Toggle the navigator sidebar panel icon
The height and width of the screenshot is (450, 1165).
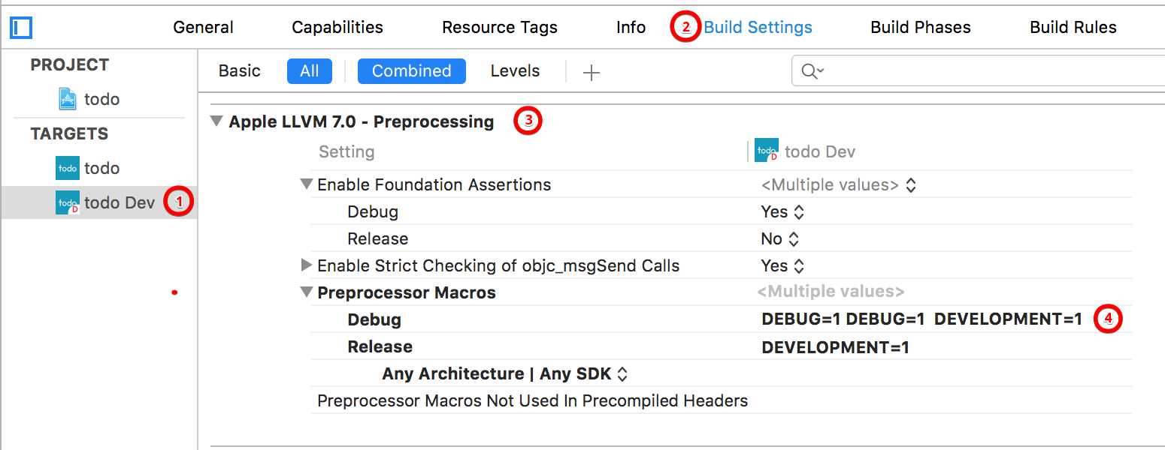[x=20, y=28]
